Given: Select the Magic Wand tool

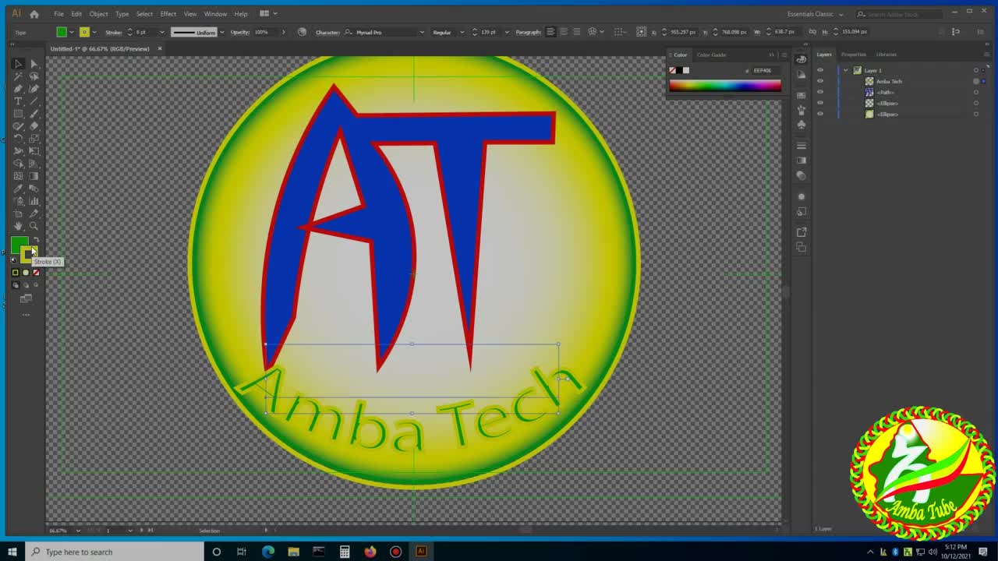Looking at the screenshot, I should pyautogui.click(x=18, y=76).
